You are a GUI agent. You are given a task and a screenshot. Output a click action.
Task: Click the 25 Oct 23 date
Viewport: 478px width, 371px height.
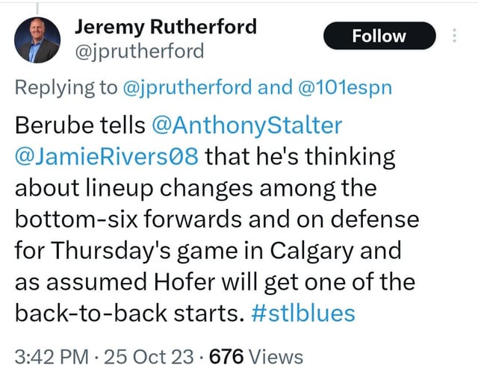[149, 357]
